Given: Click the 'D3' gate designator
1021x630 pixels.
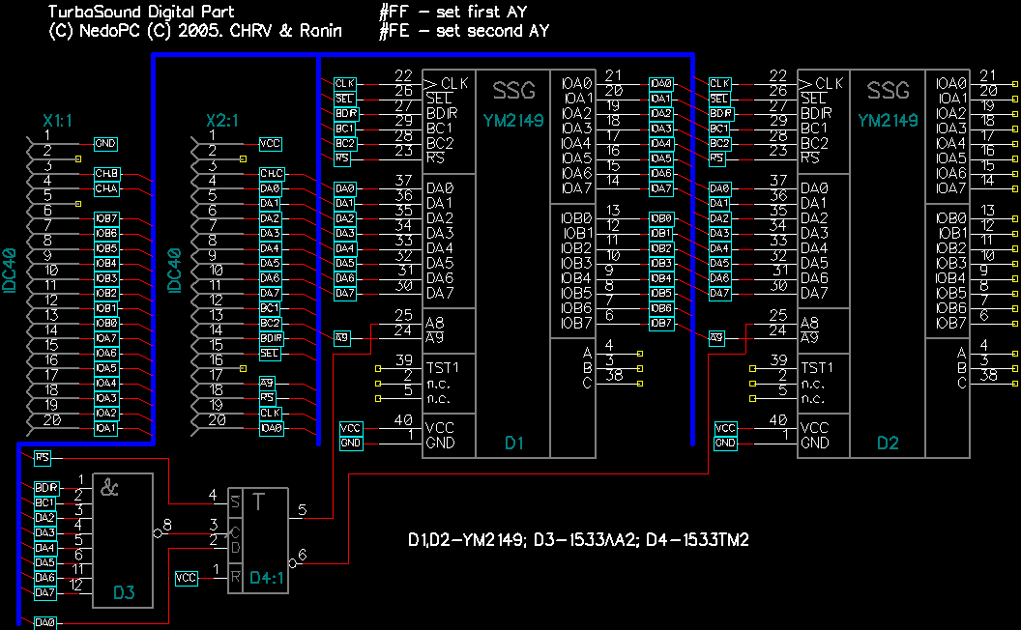Looking at the screenshot, I should coord(124,592).
